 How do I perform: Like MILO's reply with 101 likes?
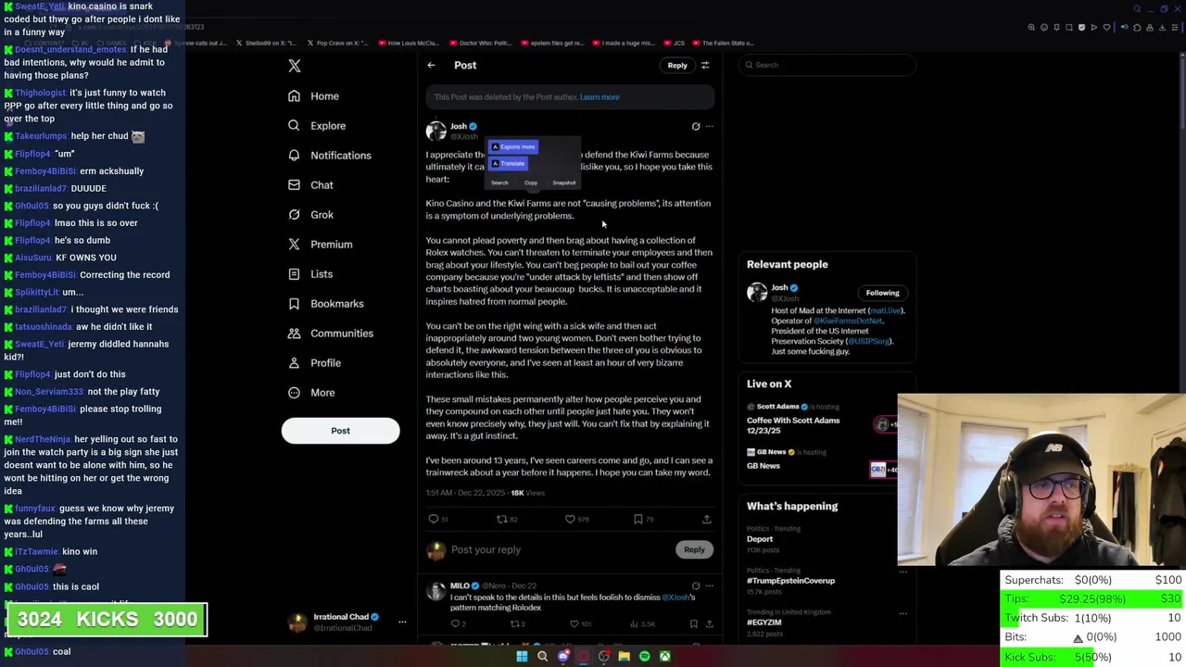coord(580,624)
